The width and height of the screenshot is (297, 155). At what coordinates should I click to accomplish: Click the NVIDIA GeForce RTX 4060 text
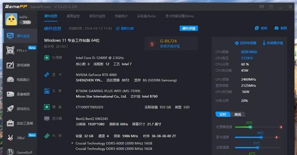point(96,75)
